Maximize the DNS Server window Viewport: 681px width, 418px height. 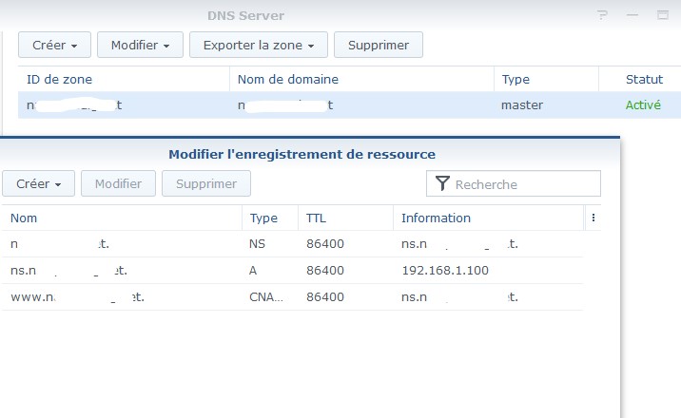click(x=663, y=15)
